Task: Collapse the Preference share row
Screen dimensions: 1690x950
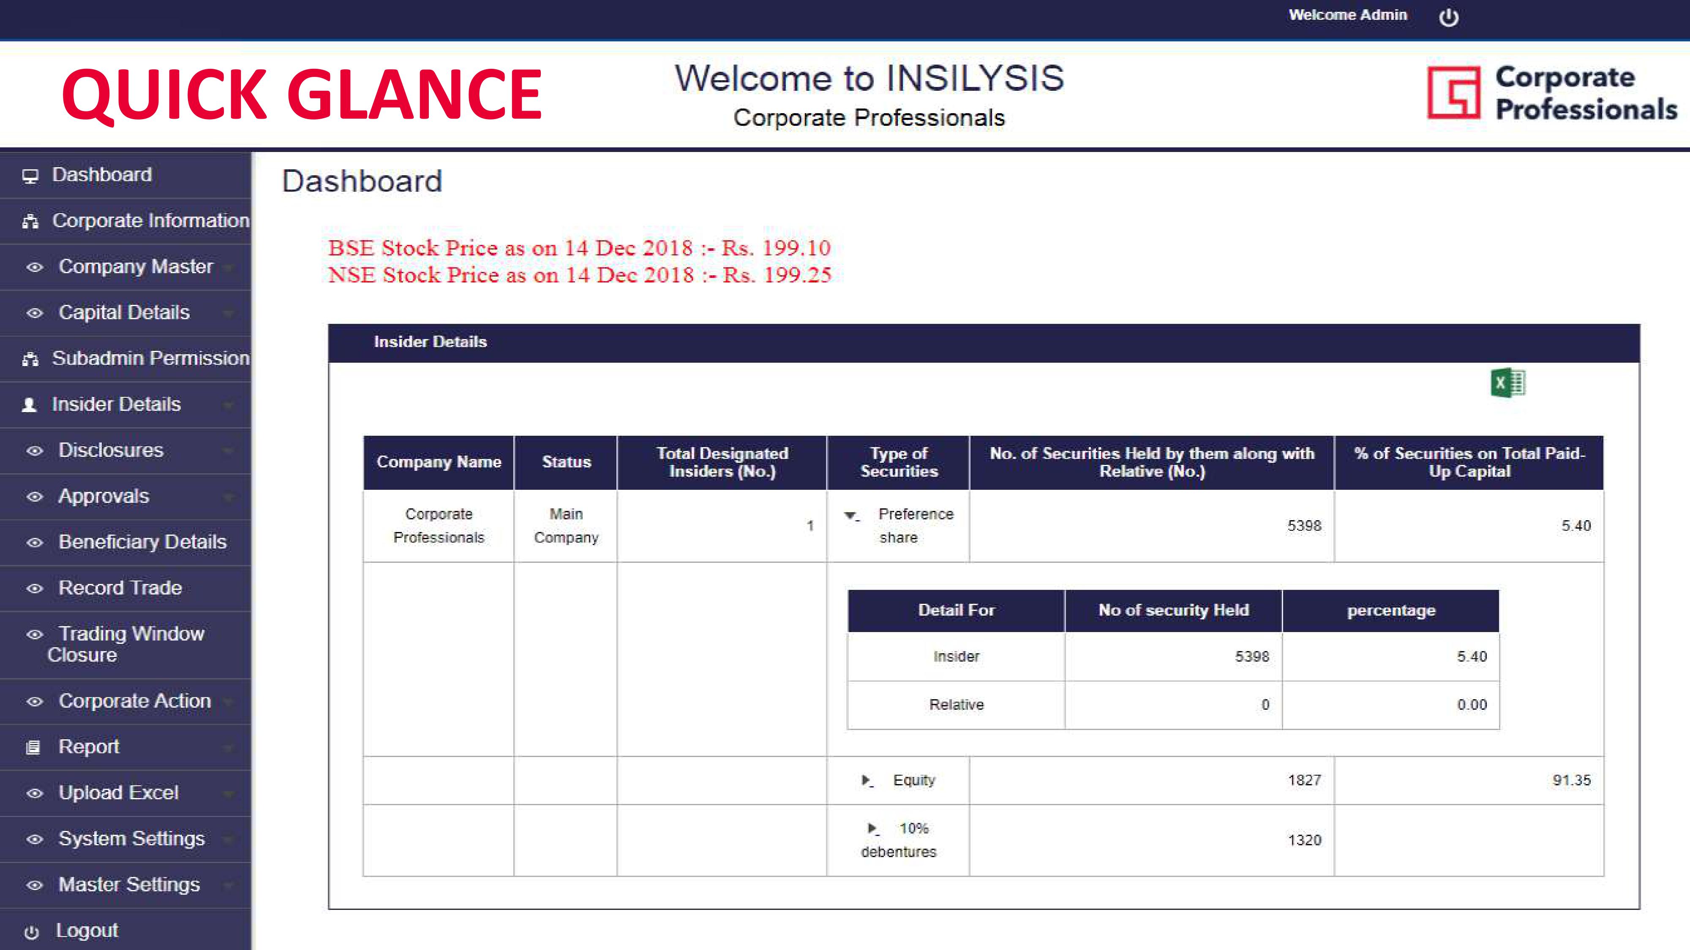Action: coord(851,515)
